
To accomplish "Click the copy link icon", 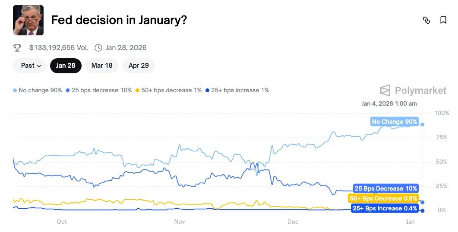I will coord(426,20).
